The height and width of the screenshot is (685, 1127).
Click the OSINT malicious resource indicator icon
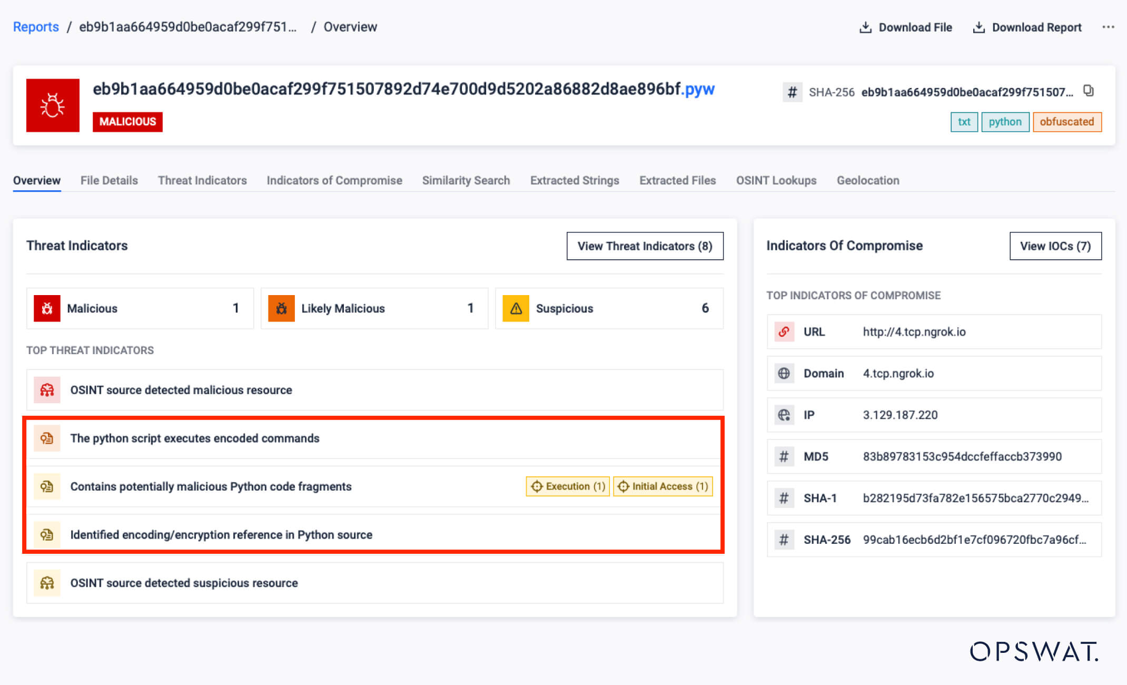click(x=47, y=390)
